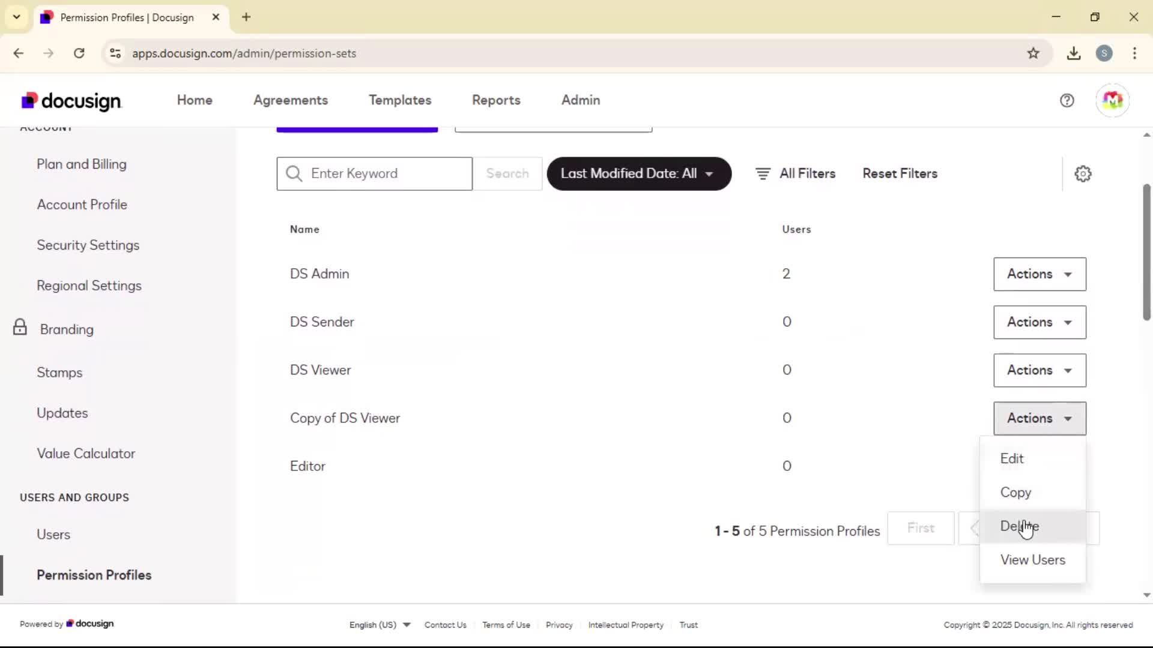This screenshot has height=648, width=1153.
Task: Open Account Profile page
Action: [82, 205]
